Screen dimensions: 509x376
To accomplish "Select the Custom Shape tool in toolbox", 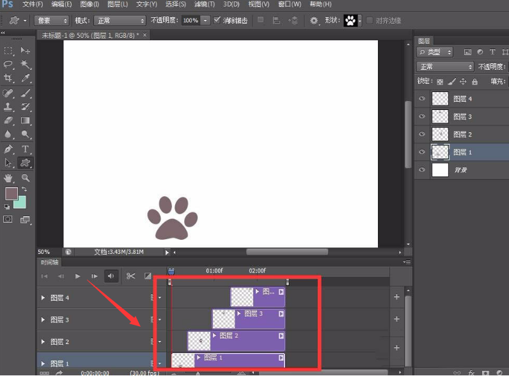I will click(26, 163).
